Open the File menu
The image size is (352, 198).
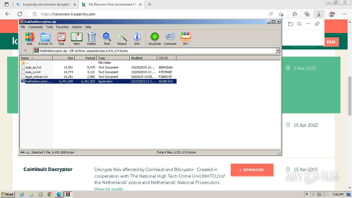(23, 27)
